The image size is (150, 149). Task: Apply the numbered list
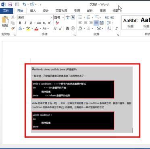click(x=88, y=17)
